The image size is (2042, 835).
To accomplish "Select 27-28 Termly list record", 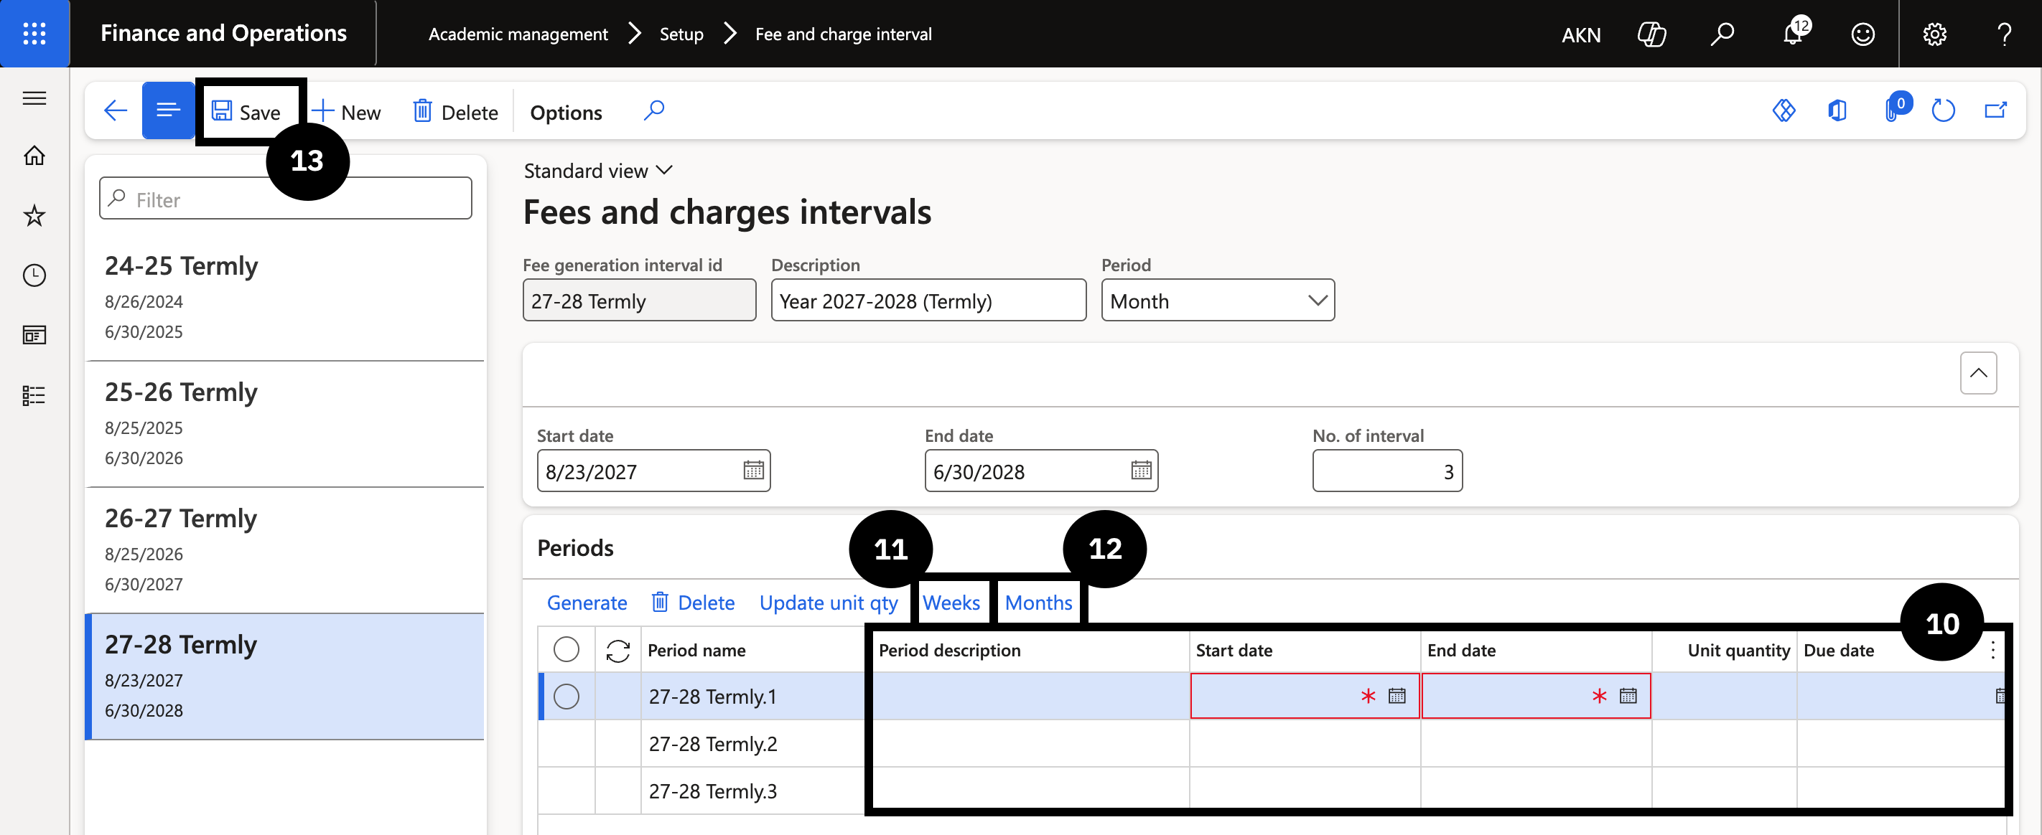I will click(285, 676).
